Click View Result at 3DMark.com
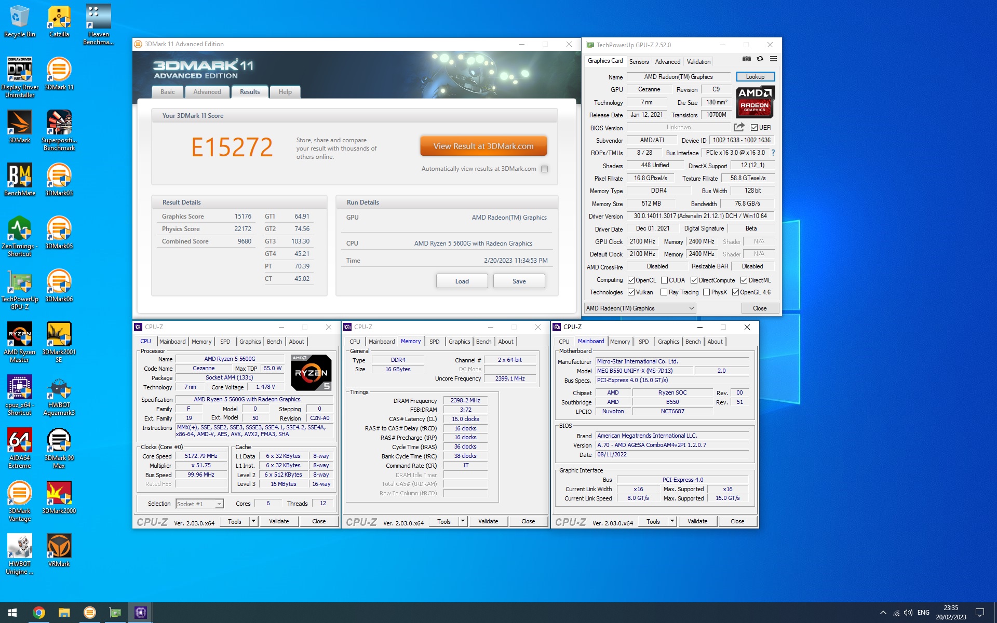This screenshot has width=997, height=623. [483, 146]
